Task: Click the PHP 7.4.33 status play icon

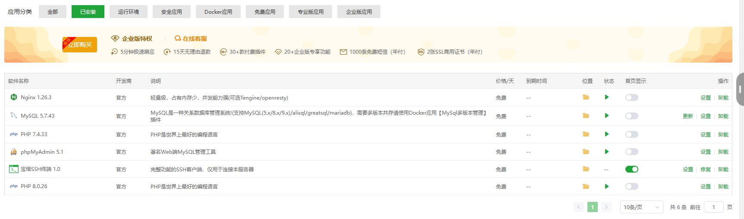Action: click(607, 134)
